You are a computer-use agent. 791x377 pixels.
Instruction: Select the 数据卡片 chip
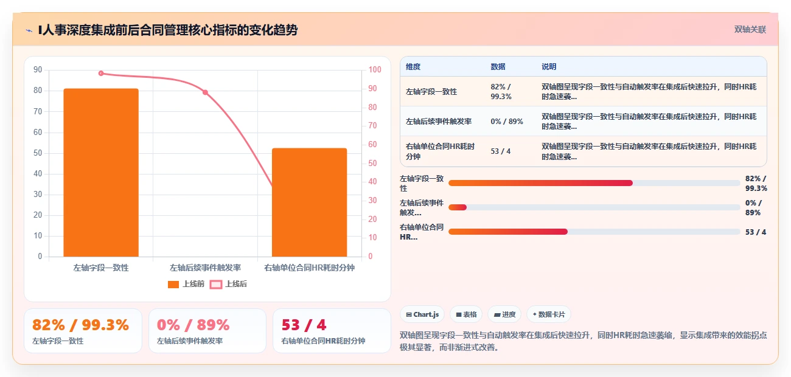point(549,314)
